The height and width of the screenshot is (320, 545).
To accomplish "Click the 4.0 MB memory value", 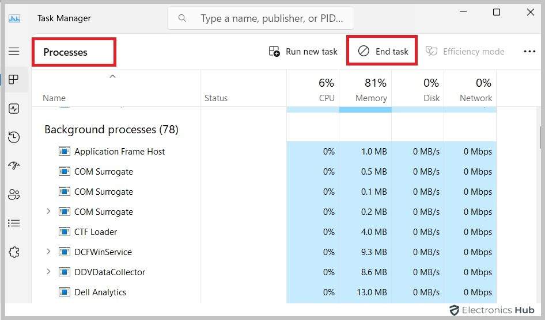I will tap(374, 232).
